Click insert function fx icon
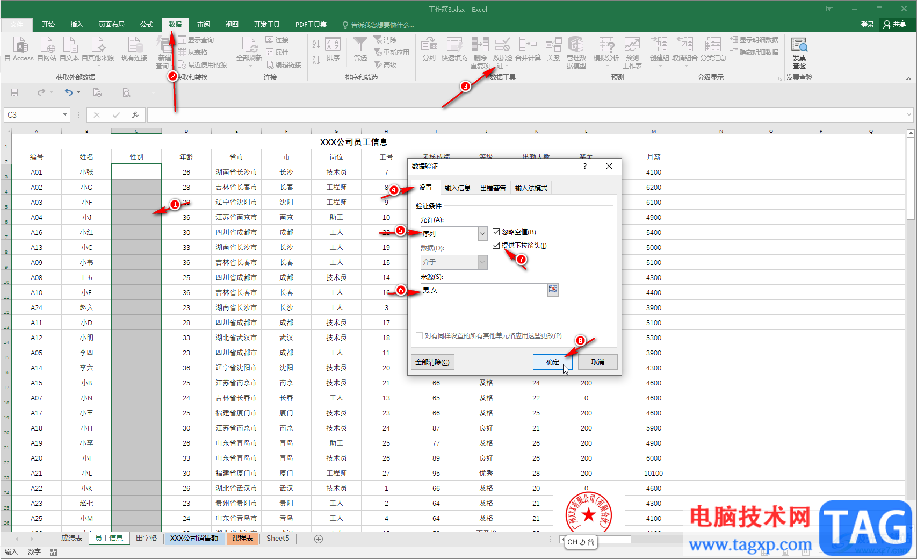Screen dimensions: 917x559 (135, 114)
